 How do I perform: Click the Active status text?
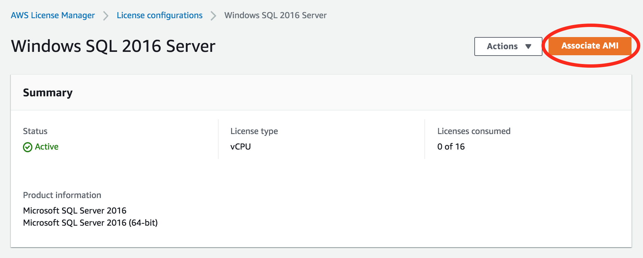click(x=47, y=147)
